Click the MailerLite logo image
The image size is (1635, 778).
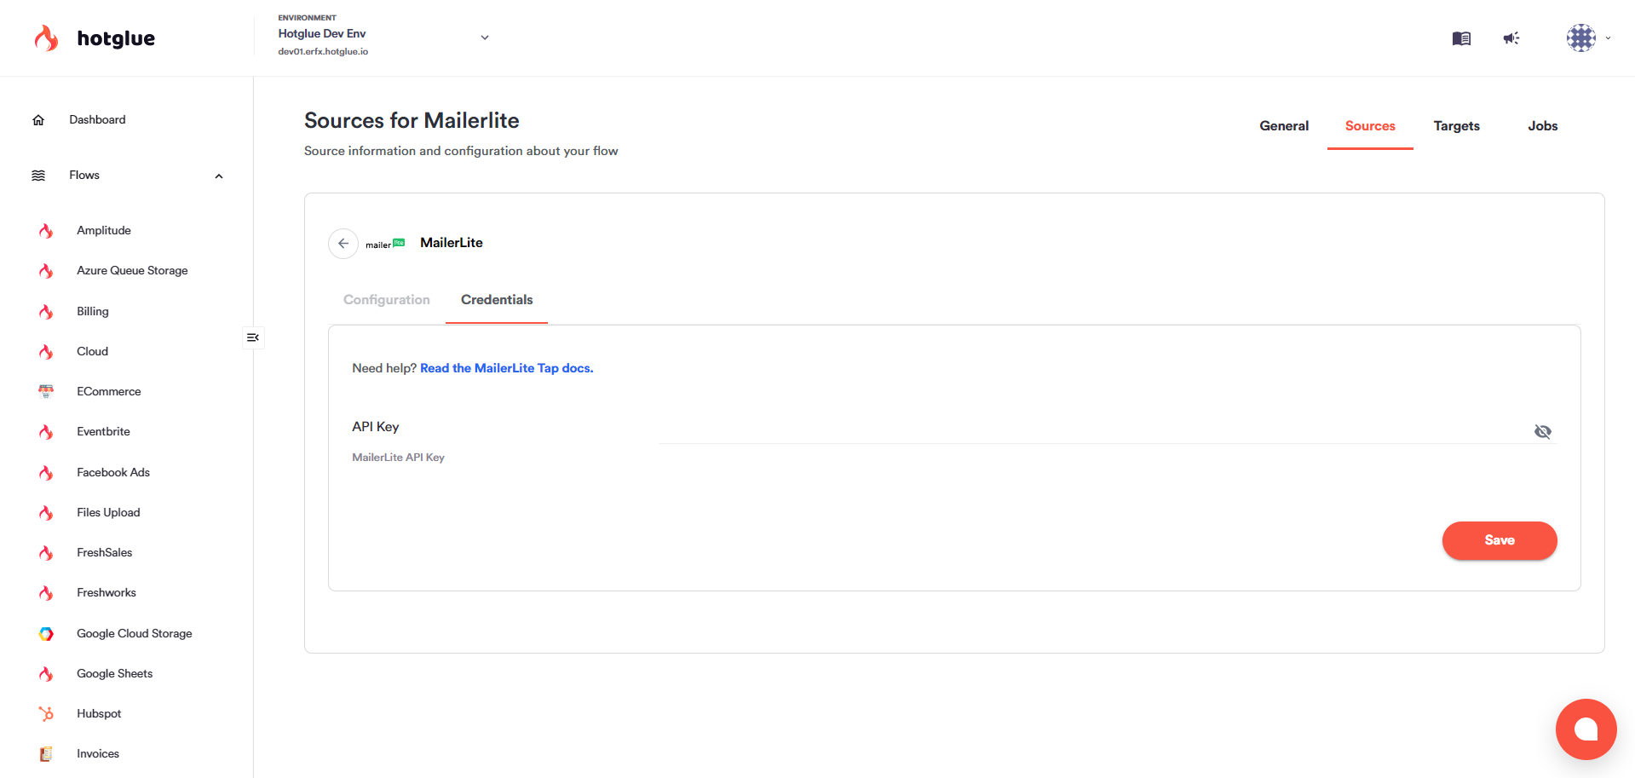[385, 244]
